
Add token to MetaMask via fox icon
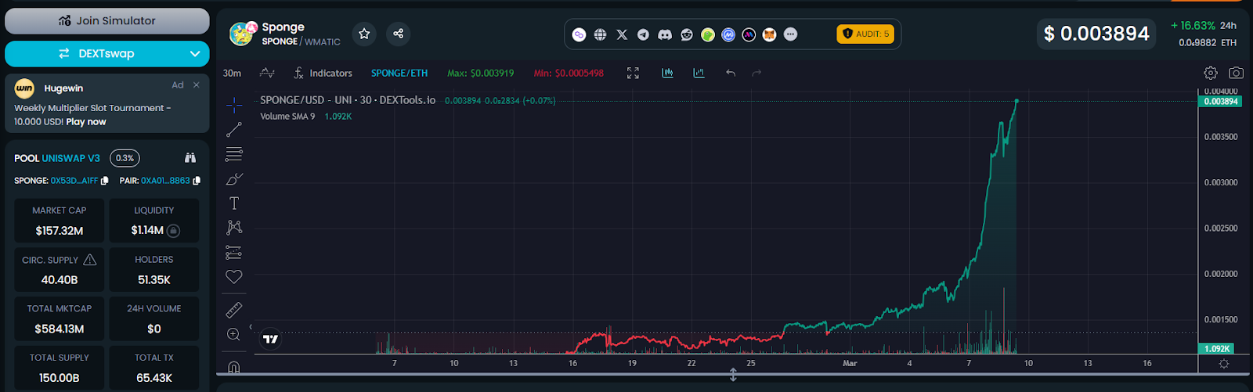(770, 34)
